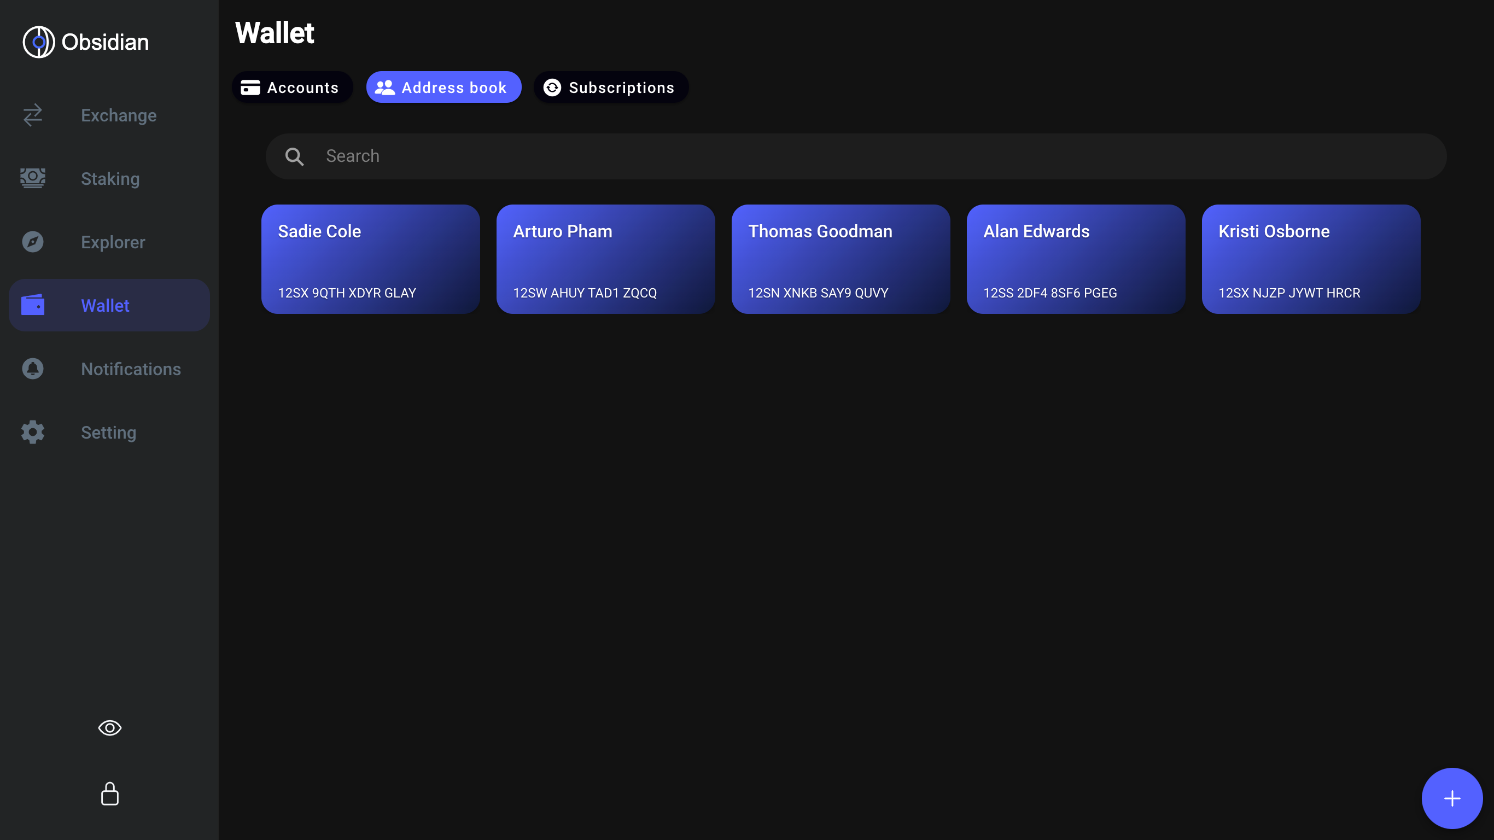Switch to the Accounts tab
Image resolution: width=1494 pixels, height=840 pixels.
click(x=293, y=87)
